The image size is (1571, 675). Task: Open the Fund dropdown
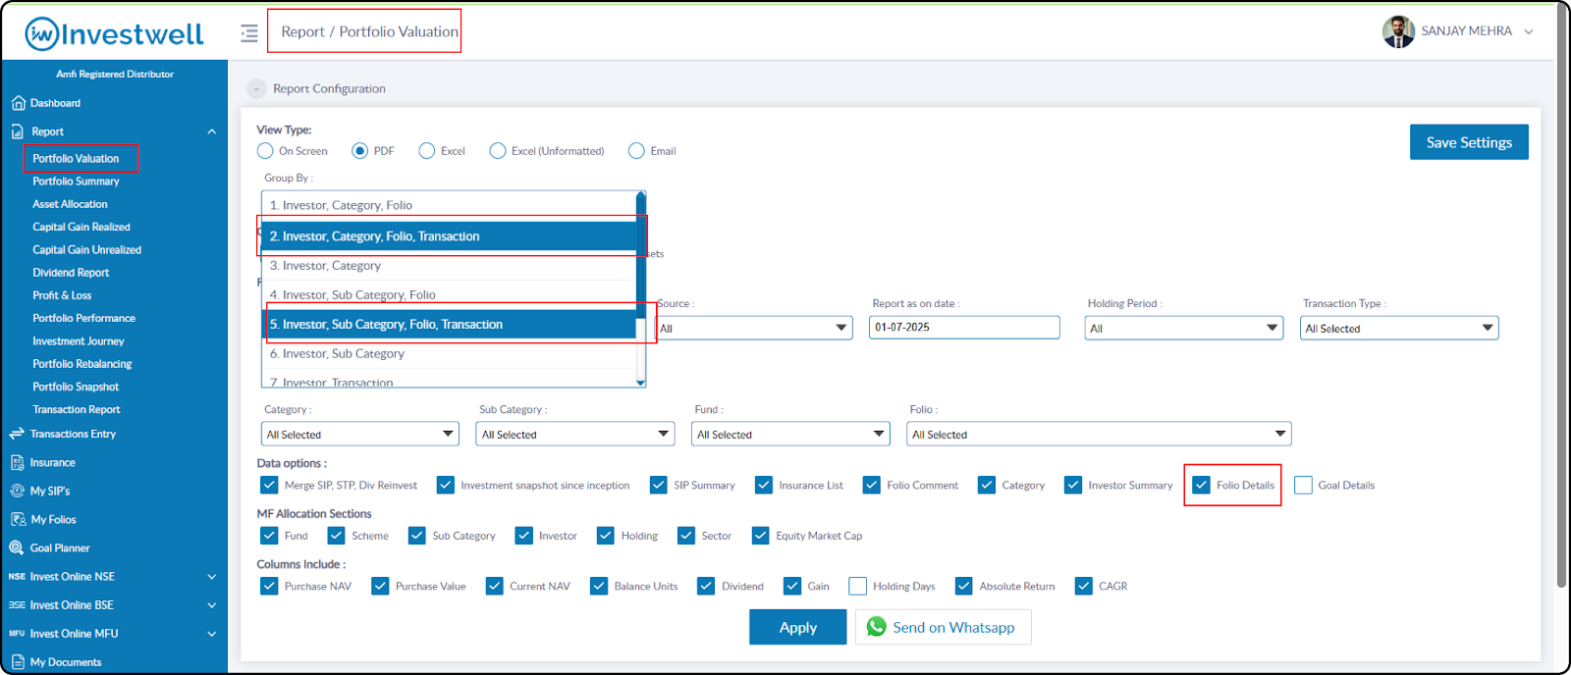[790, 435]
